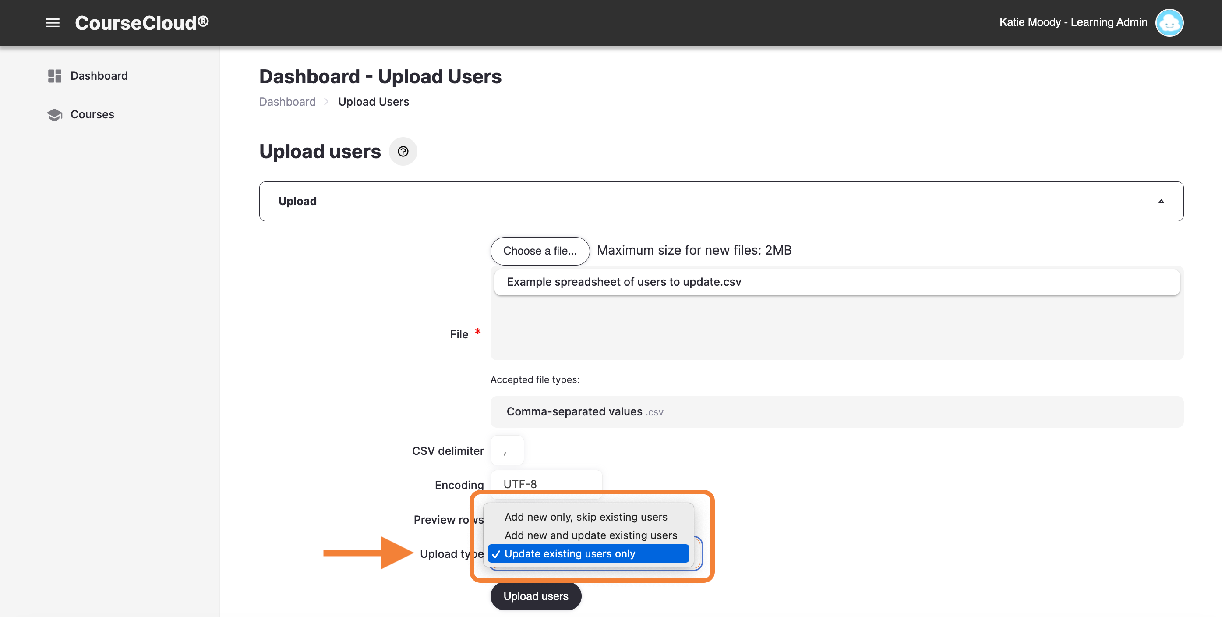Click the Courses graduation cap icon
This screenshot has width=1222, height=617.
click(55, 114)
